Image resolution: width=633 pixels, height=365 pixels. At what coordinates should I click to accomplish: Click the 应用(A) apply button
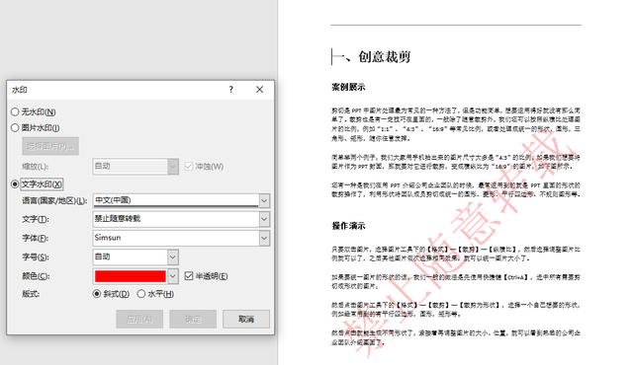(139, 319)
